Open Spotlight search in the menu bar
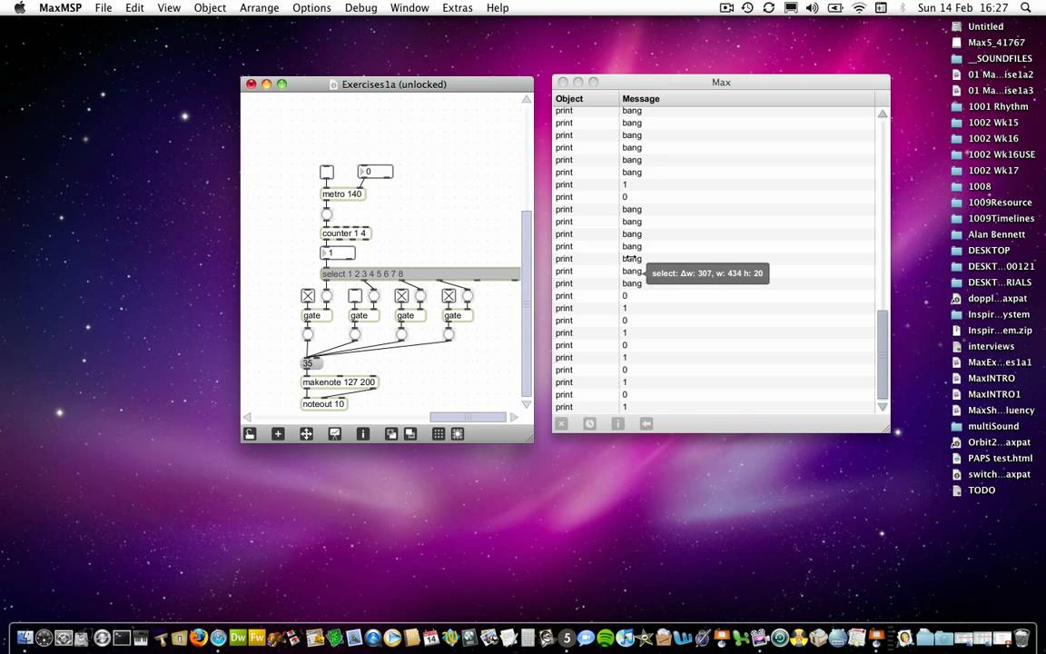The image size is (1046, 654). pos(1025,7)
